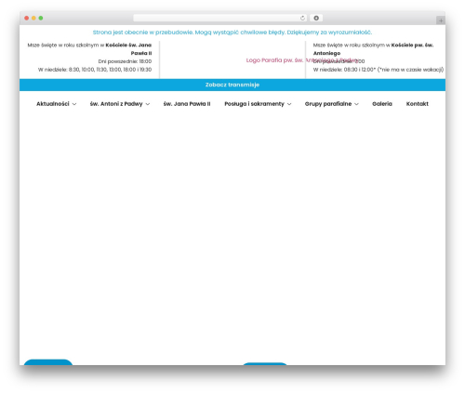Close the browser window with the red button
Viewport: 465px width, 393px height.
click(27, 18)
